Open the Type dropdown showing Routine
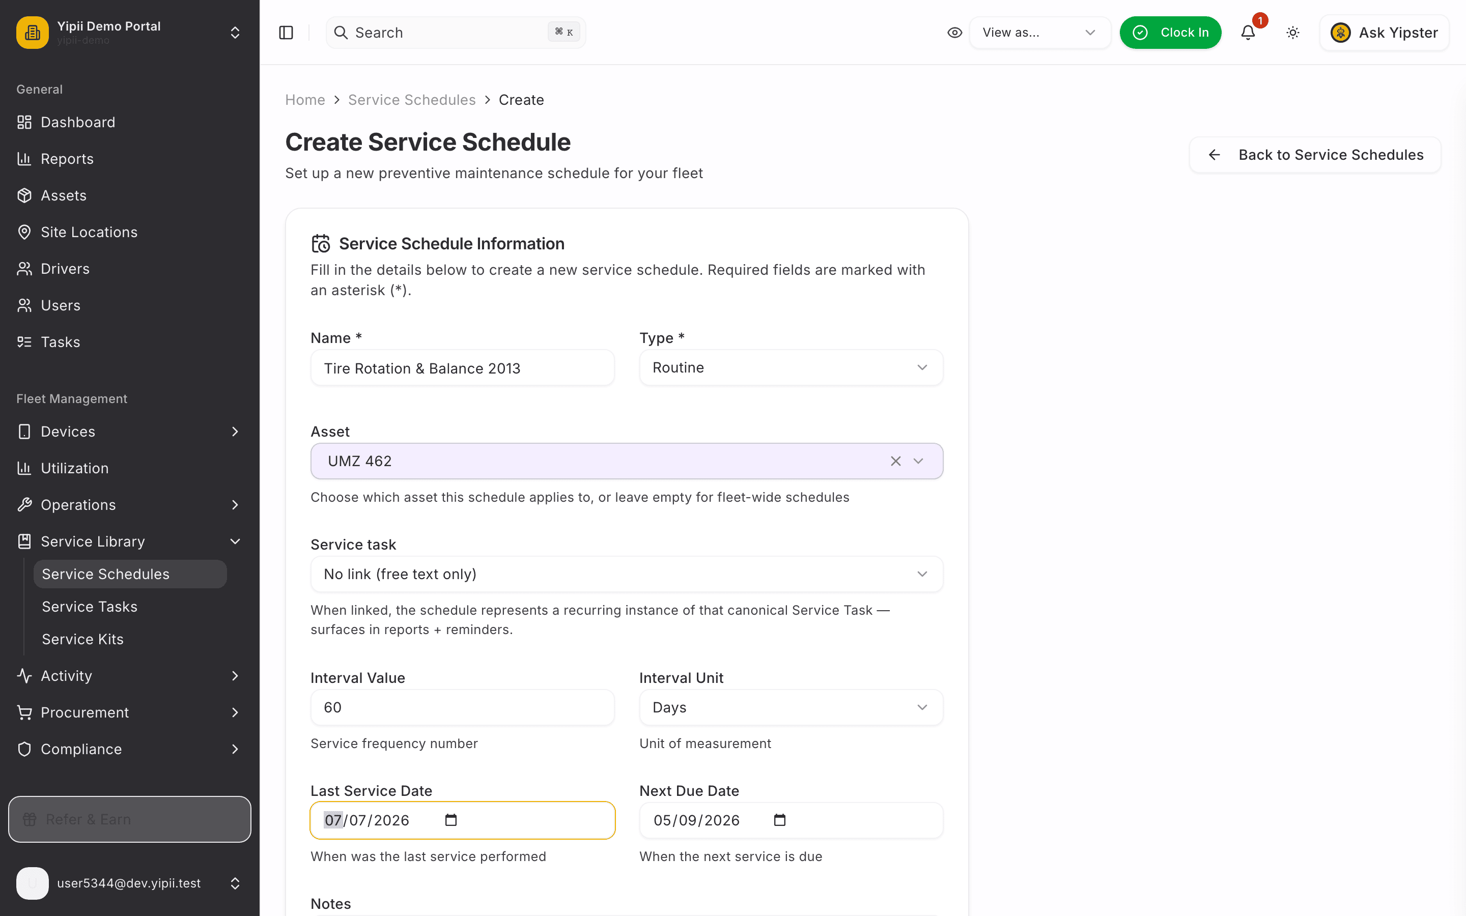Viewport: 1466px width, 916px height. pyautogui.click(x=791, y=368)
